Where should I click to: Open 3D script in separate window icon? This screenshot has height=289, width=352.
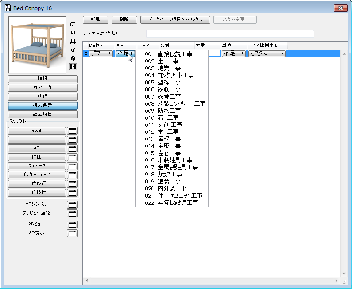point(72,148)
